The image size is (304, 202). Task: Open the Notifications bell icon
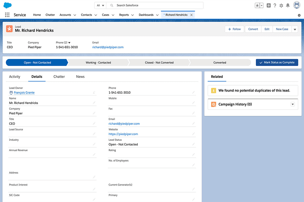click(x=288, y=5)
